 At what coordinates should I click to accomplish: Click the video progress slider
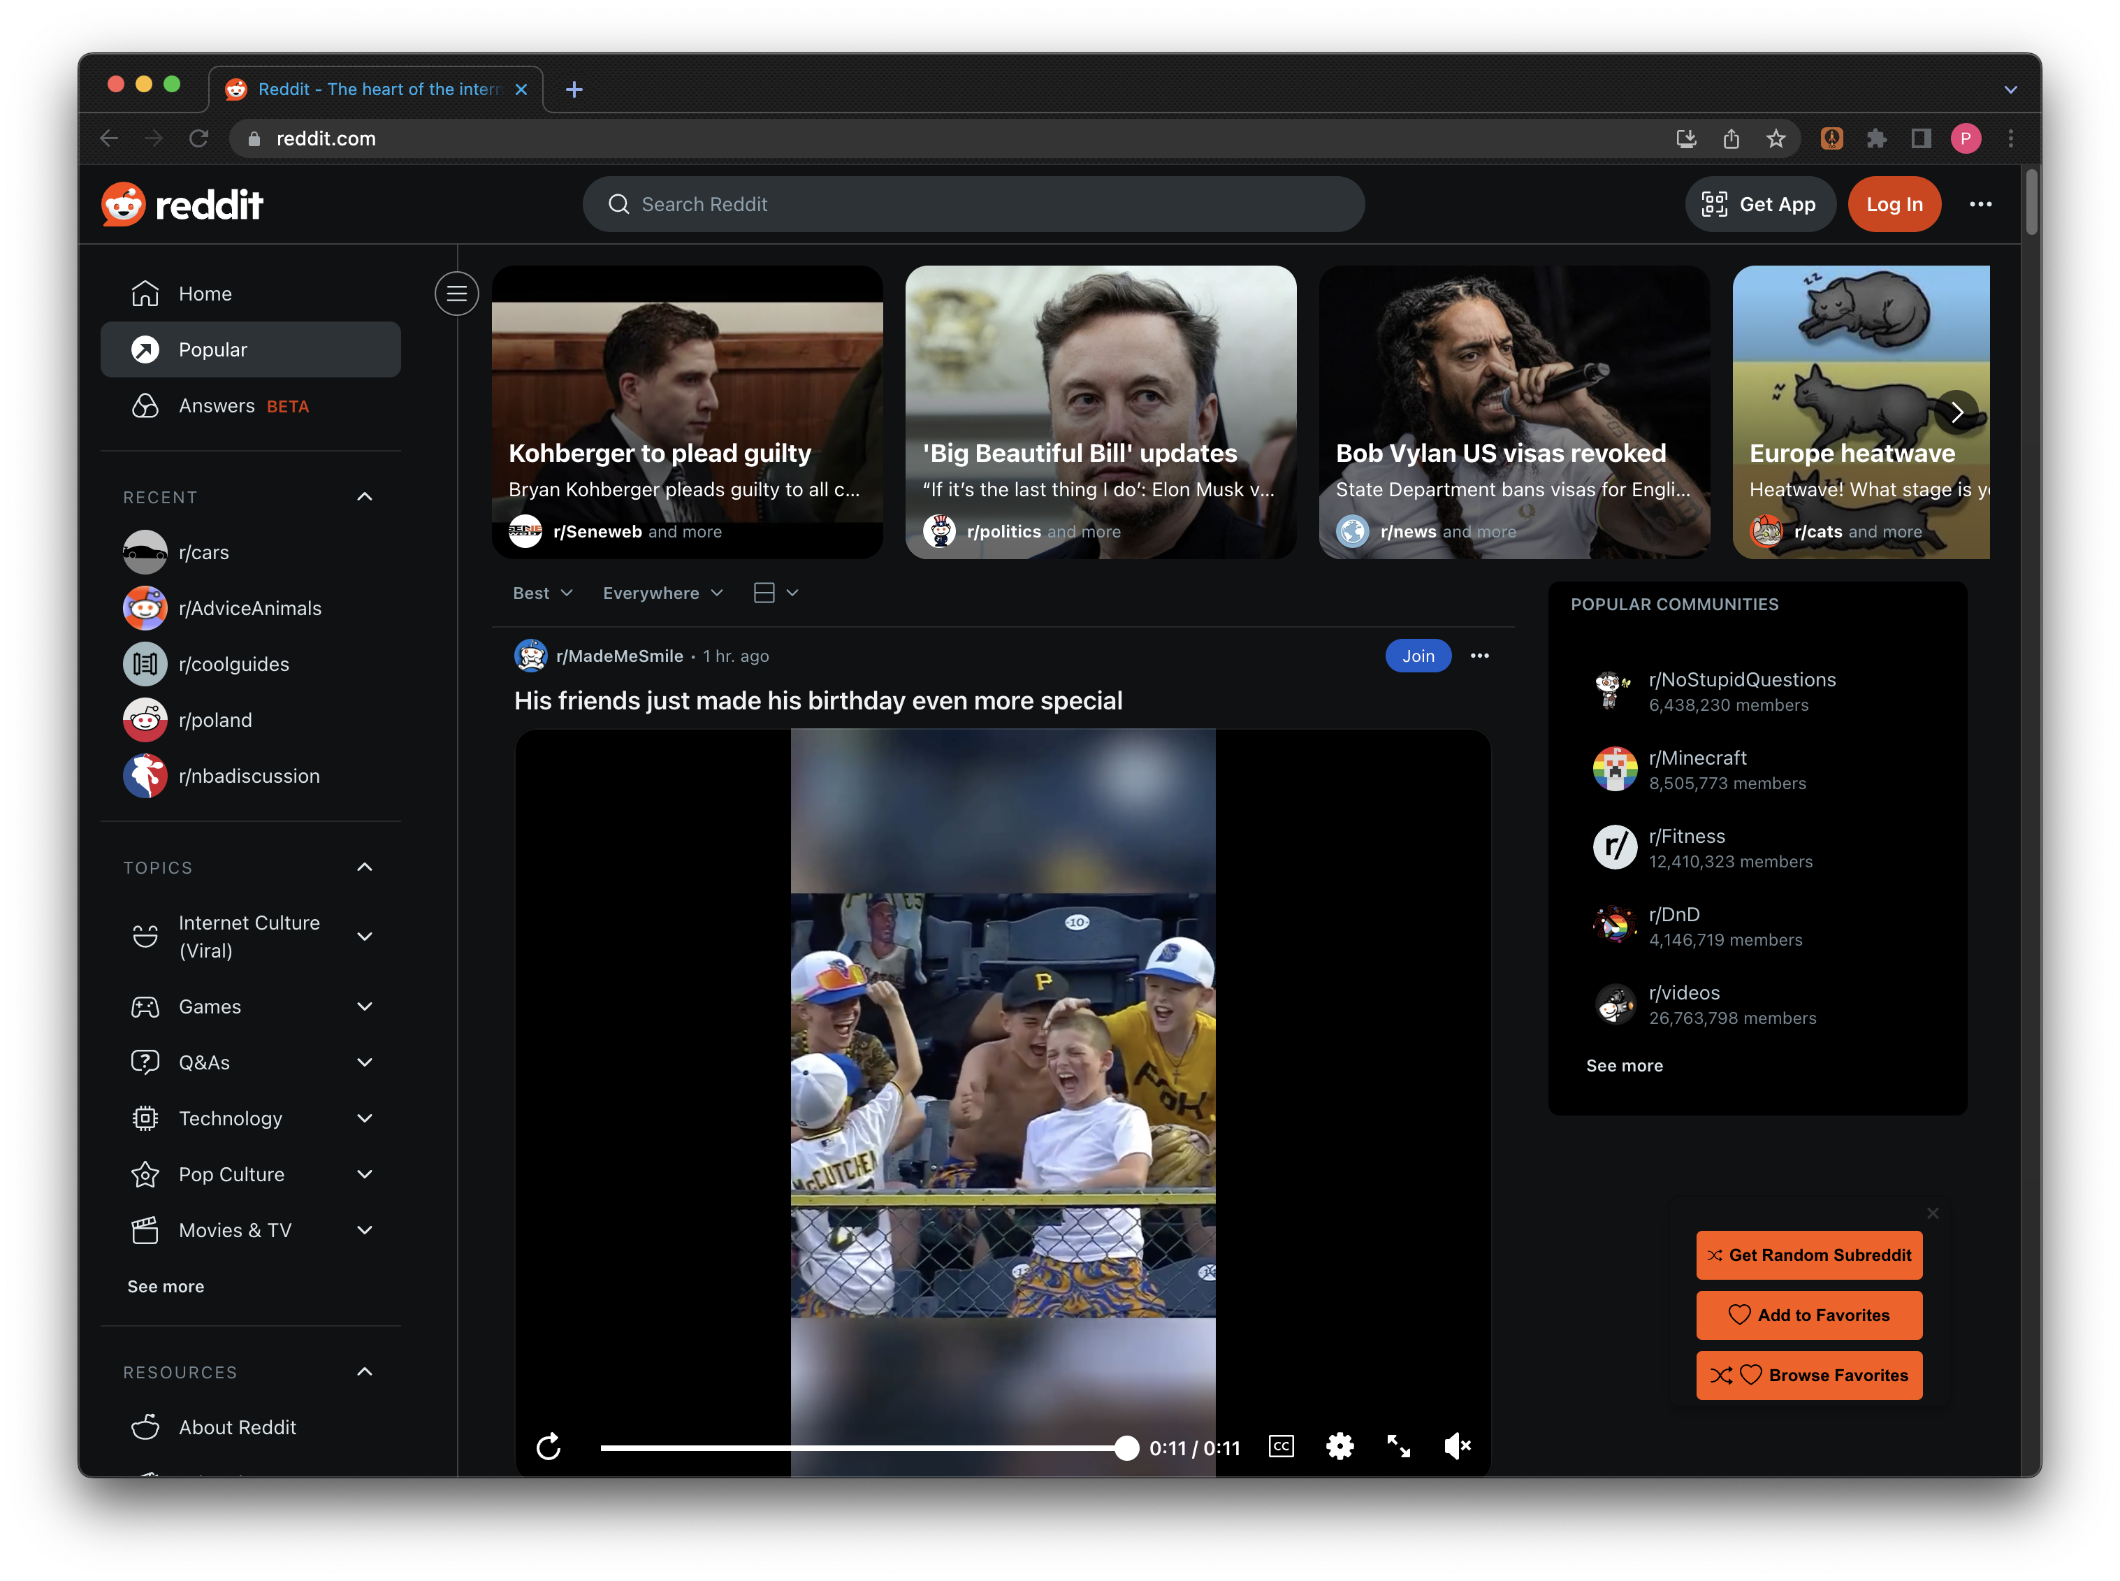pyautogui.click(x=869, y=1448)
